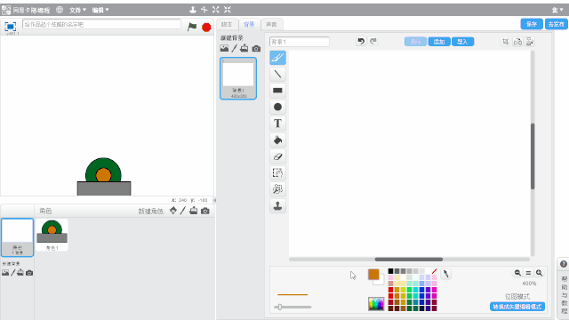Click the 添加 button
The image size is (569, 320).
point(439,42)
